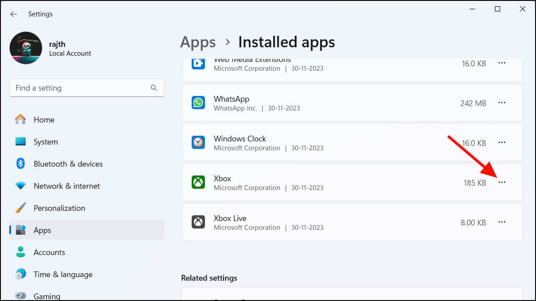536x301 pixels.
Task: Open more options for Web Media Extensions
Action: (x=501, y=63)
